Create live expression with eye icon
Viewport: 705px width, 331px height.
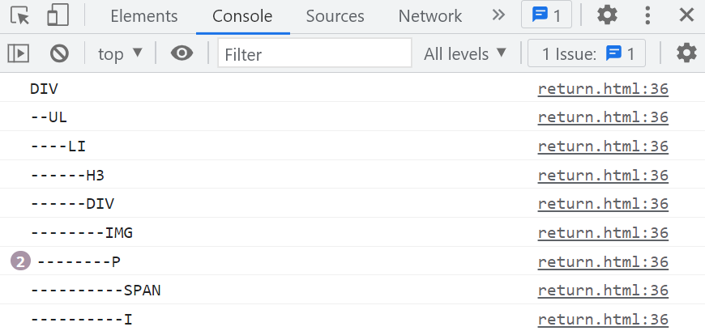pyautogui.click(x=182, y=54)
